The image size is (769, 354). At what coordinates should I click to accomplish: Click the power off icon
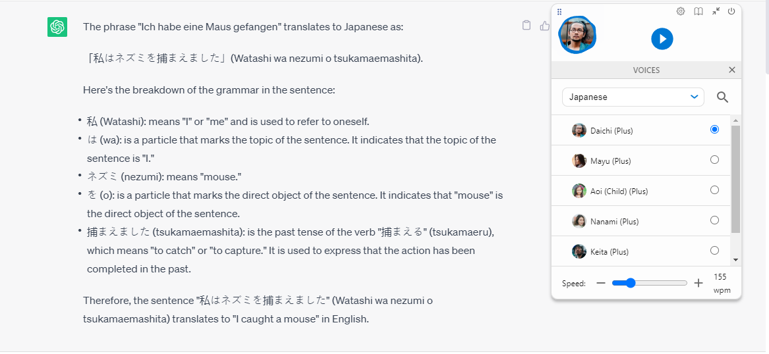731,11
